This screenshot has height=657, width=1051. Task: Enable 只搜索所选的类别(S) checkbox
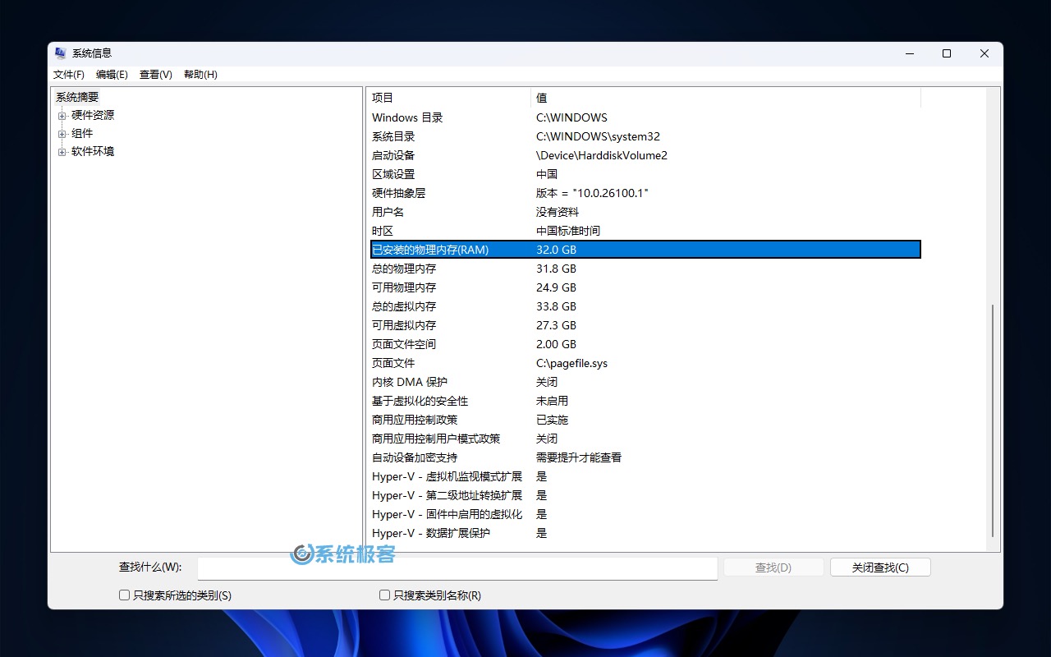(x=125, y=595)
